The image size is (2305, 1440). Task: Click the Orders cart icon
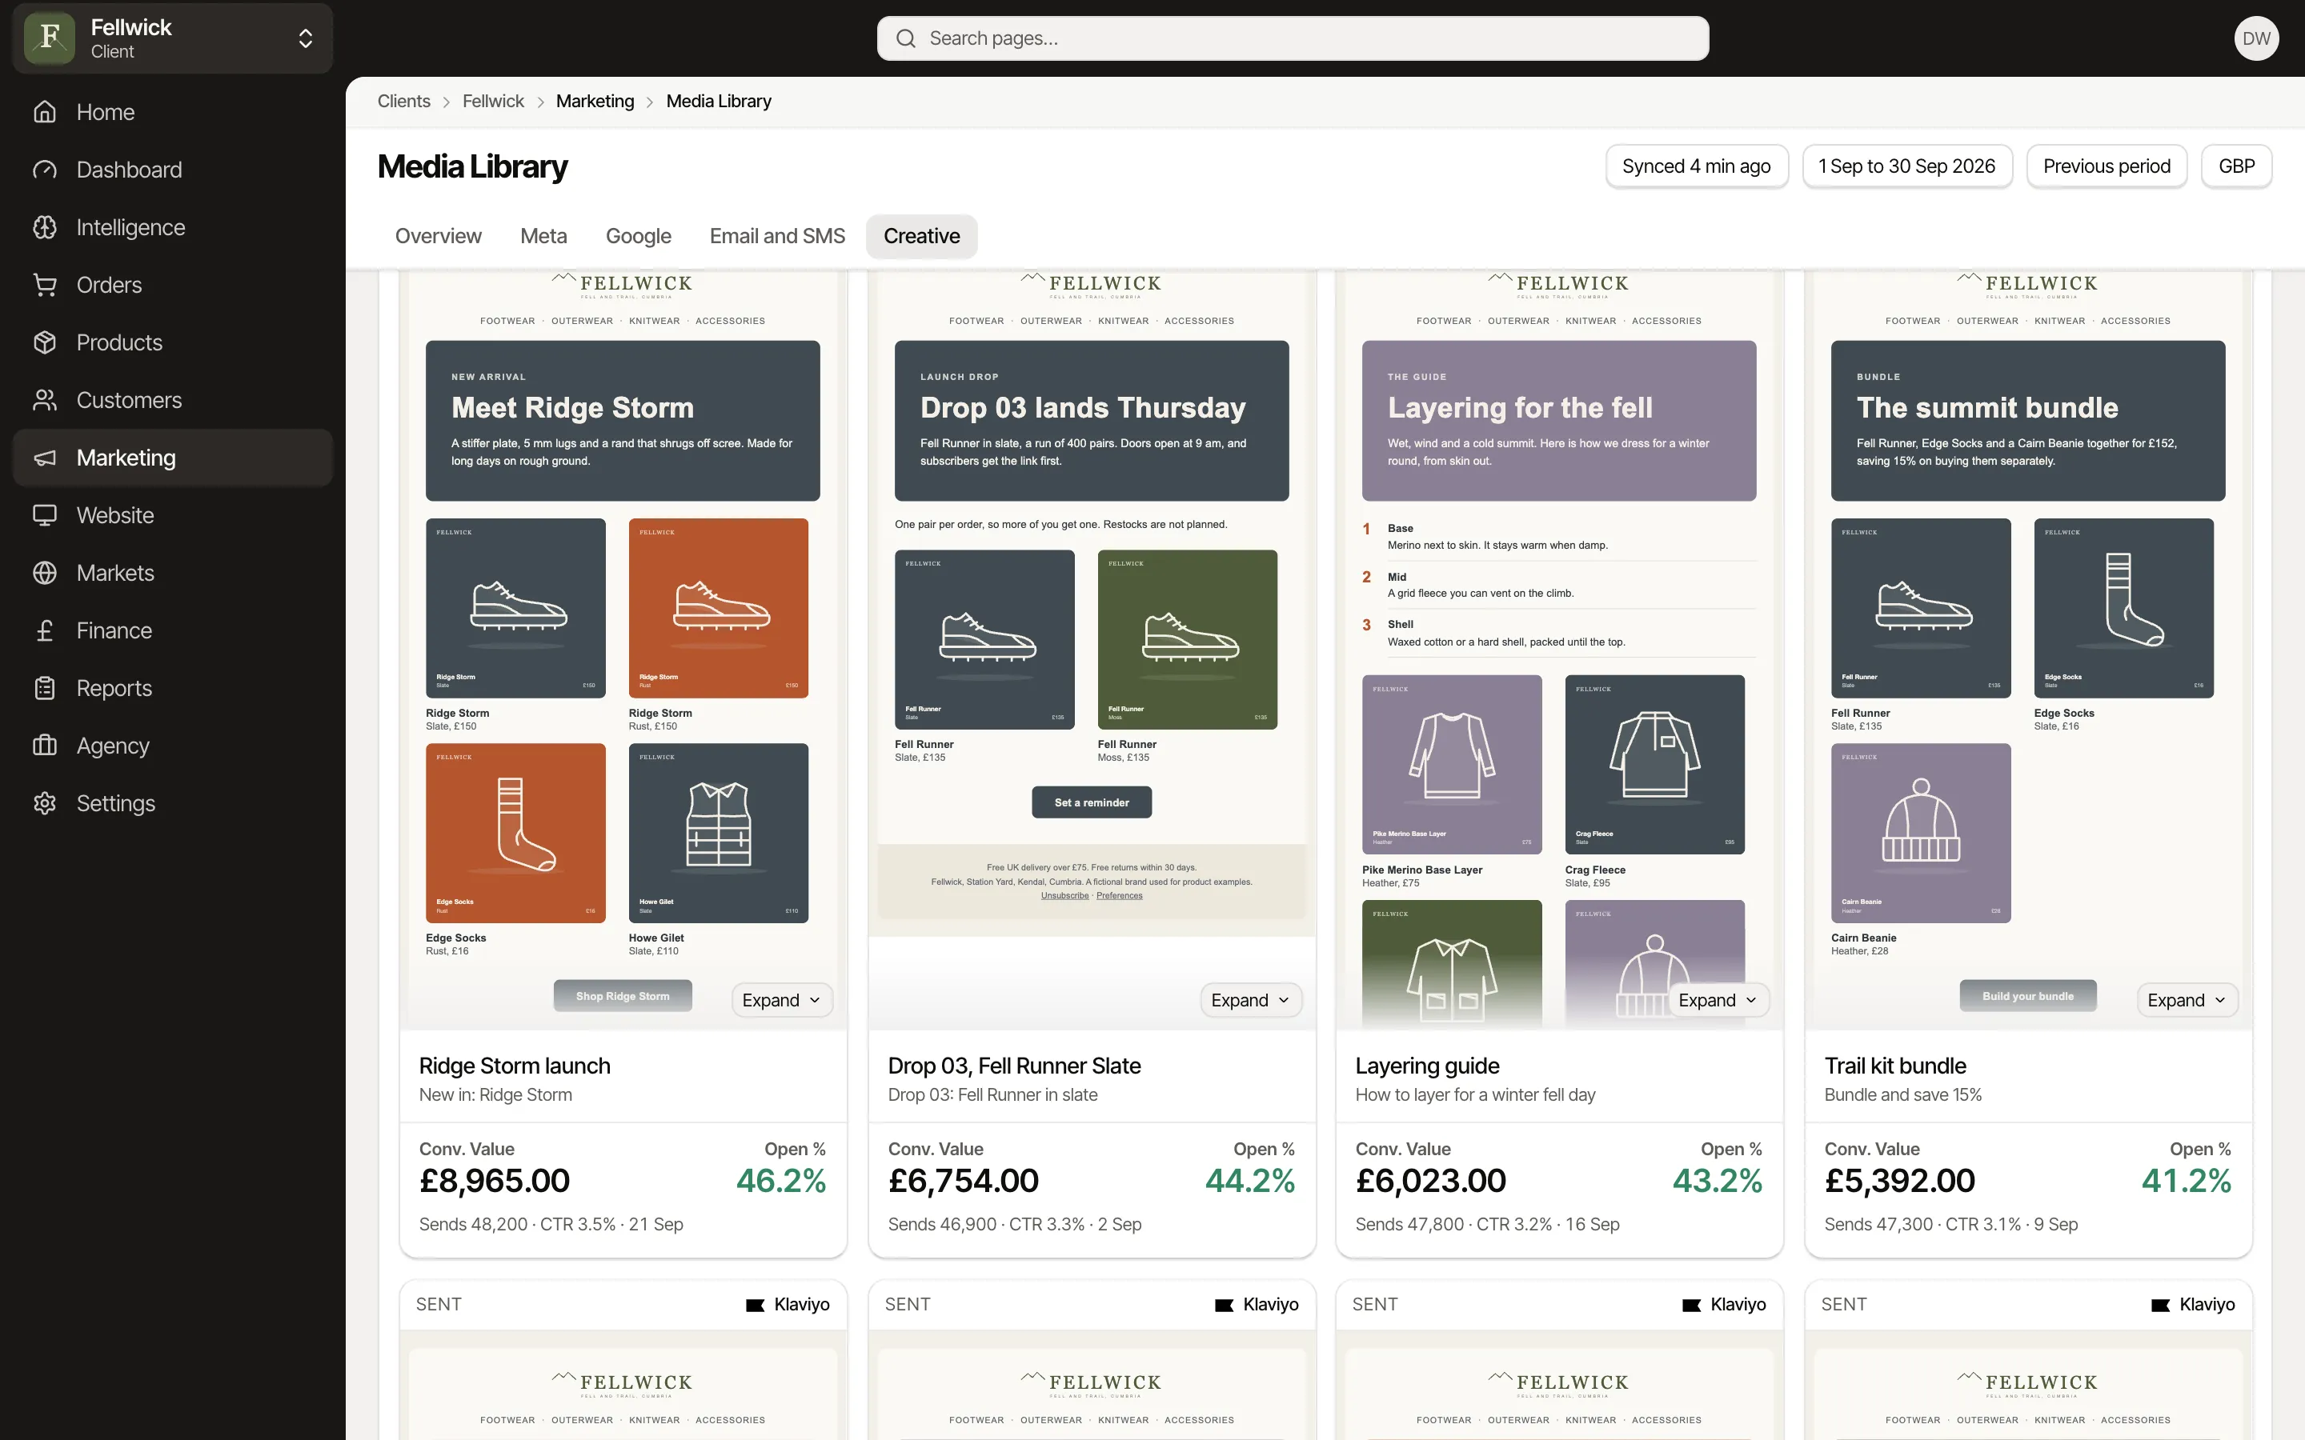coord(45,285)
